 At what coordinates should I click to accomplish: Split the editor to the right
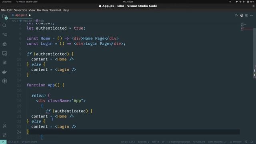coord(246,15)
